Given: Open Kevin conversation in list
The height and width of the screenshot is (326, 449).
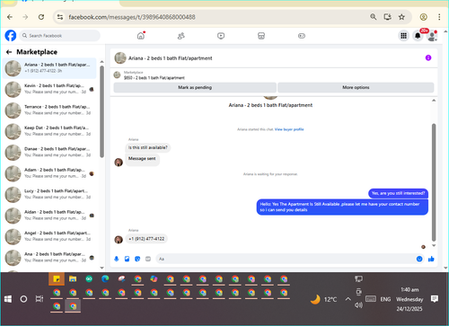Looking at the screenshot, I should click(x=49, y=89).
